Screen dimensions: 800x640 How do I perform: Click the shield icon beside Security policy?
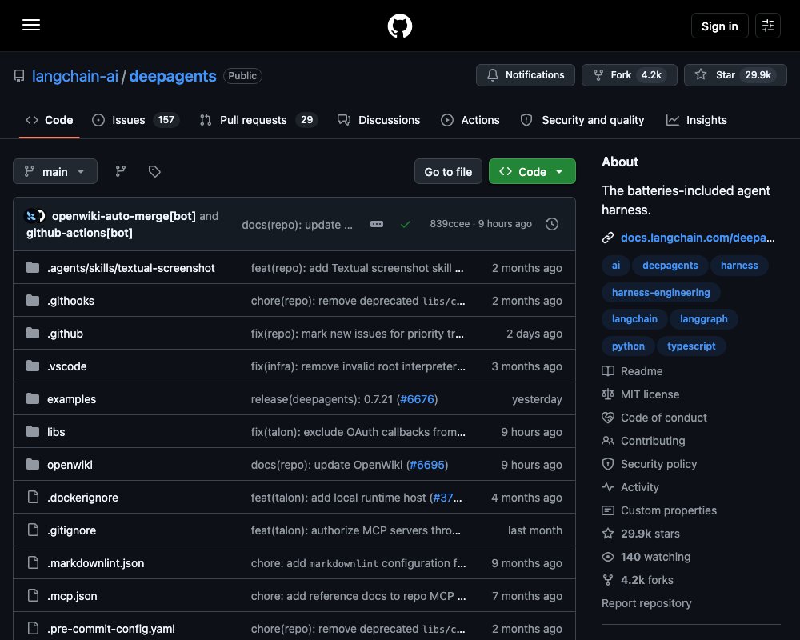tap(608, 464)
